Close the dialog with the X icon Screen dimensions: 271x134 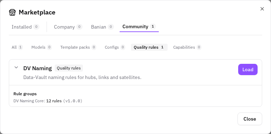pos(262,9)
